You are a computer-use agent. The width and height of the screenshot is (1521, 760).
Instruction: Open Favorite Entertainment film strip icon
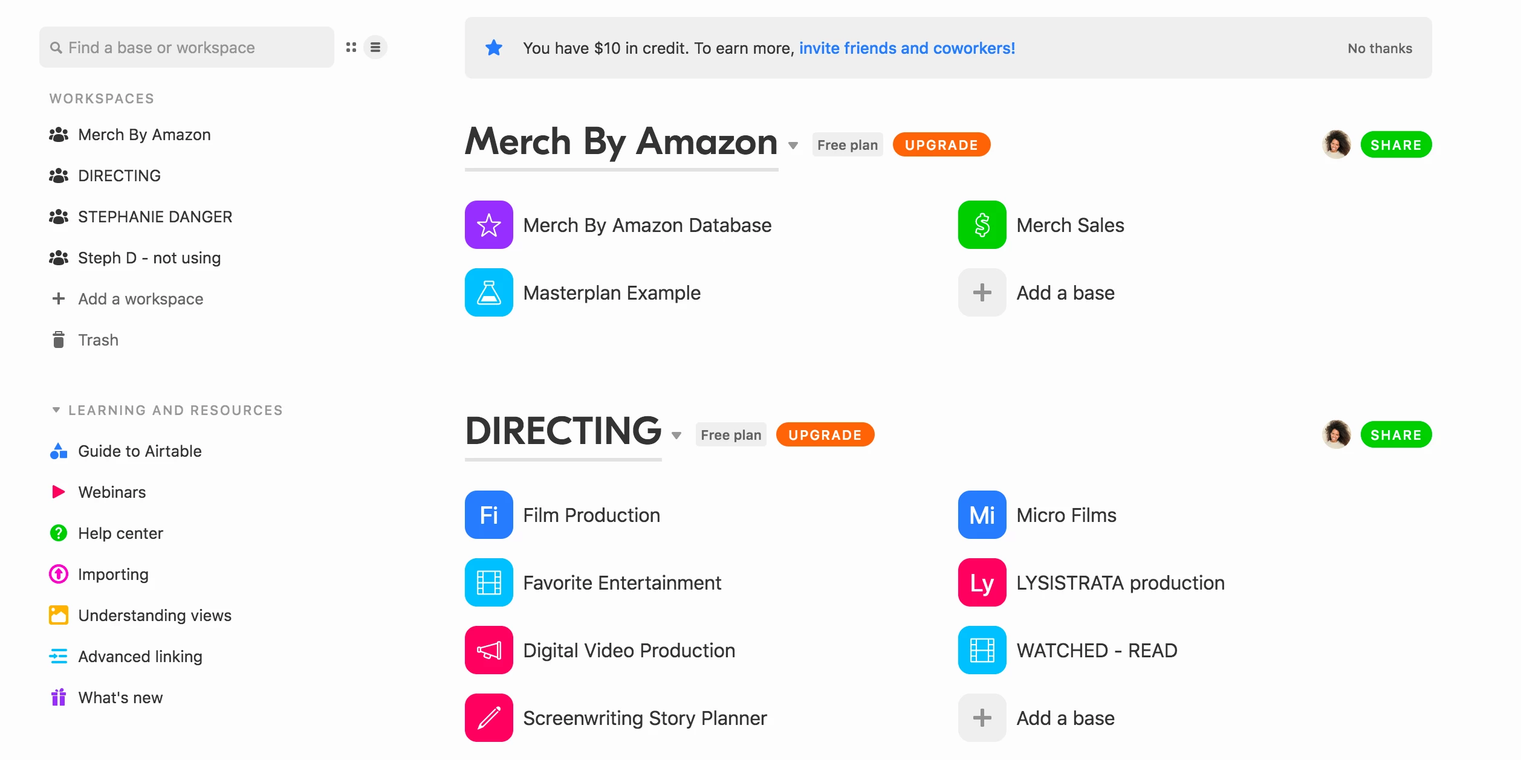(488, 582)
